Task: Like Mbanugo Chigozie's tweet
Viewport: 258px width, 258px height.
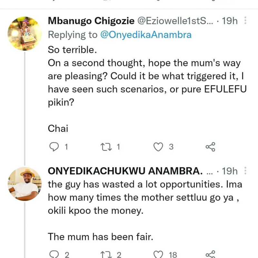Action: 158,147
